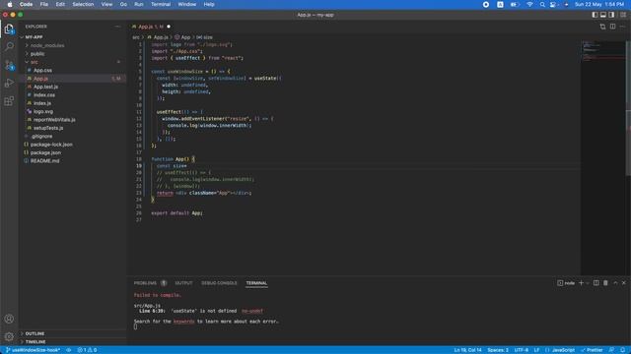
Task: Click the battery icon in menu bar
Action: pyautogui.click(x=515, y=4)
